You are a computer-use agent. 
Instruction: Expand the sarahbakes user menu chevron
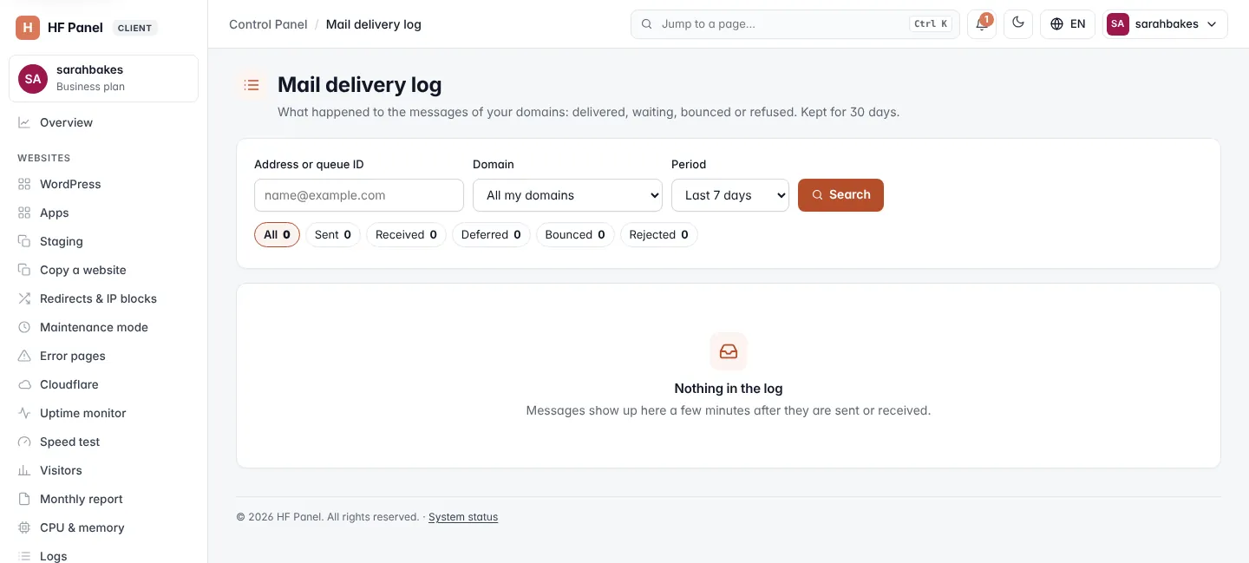point(1213,24)
